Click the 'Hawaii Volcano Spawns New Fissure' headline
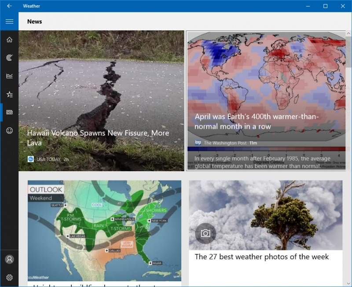The image size is (352, 287). click(98, 138)
